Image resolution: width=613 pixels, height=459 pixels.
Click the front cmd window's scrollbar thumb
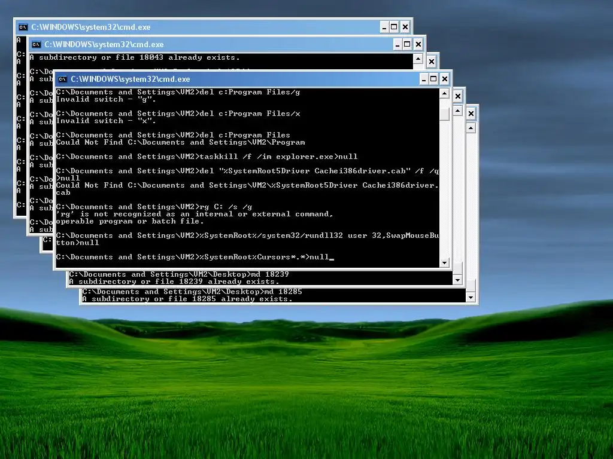coord(444,114)
